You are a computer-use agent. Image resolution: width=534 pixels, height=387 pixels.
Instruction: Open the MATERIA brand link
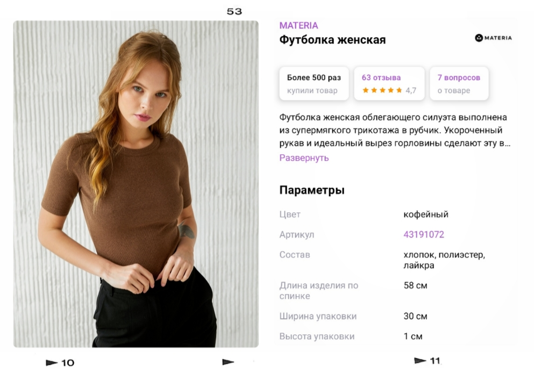(298, 25)
